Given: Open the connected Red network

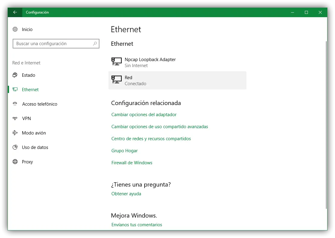Looking at the screenshot, I should coord(177,80).
